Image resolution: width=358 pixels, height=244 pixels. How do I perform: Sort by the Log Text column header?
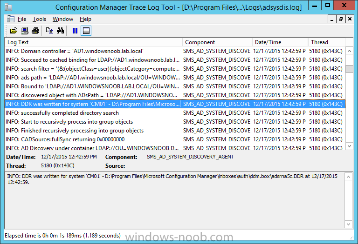click(93, 42)
